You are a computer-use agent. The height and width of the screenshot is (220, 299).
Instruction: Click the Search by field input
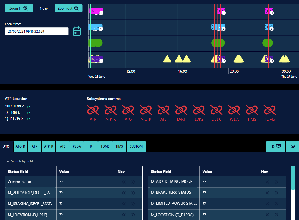[74, 161]
